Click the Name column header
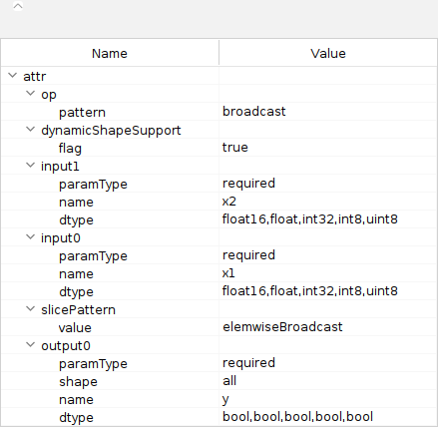 tap(110, 53)
